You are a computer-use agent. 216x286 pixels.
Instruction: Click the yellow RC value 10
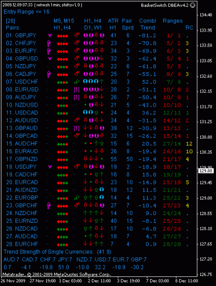pyautogui.click(x=189, y=151)
